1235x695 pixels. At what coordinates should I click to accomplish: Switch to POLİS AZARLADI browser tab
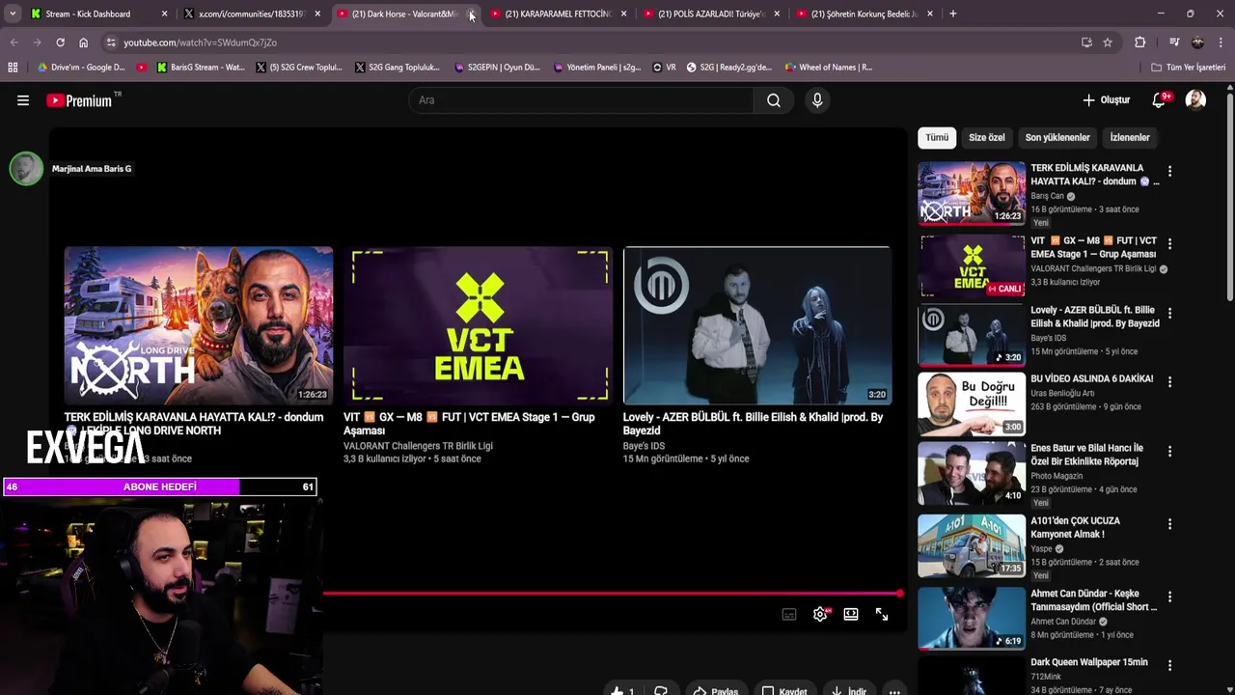tap(712, 14)
